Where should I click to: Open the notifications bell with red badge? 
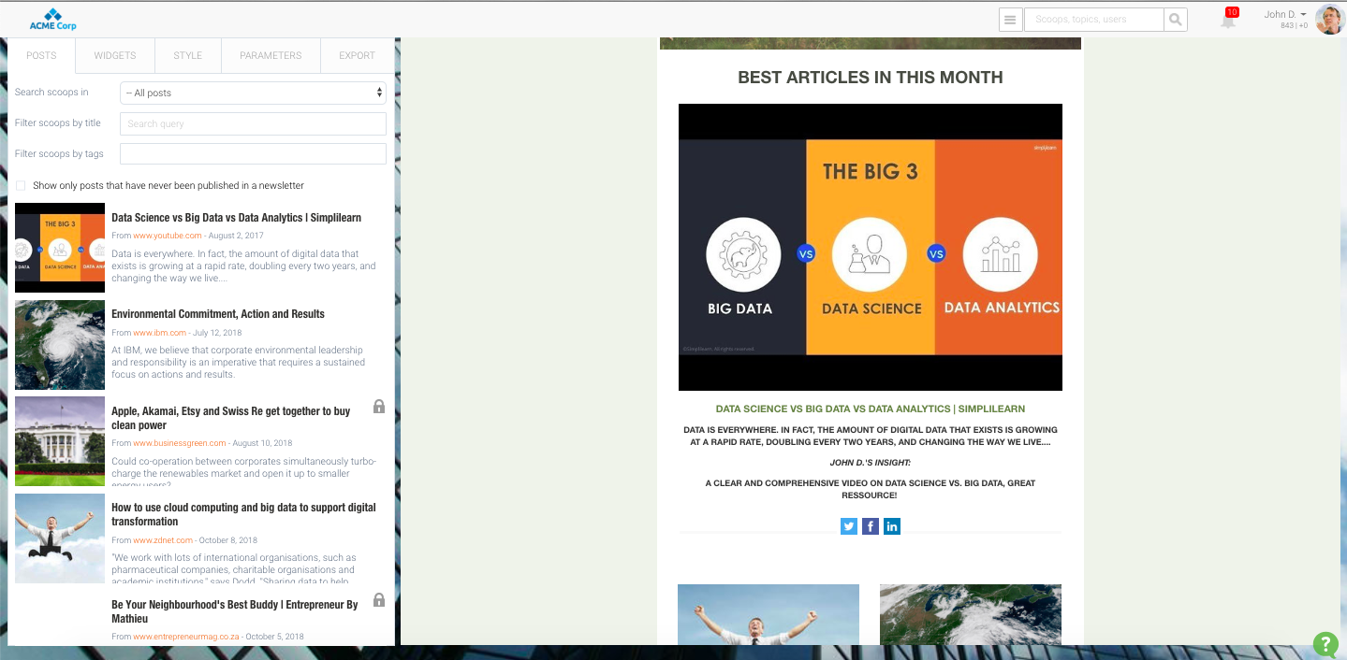[x=1229, y=19]
